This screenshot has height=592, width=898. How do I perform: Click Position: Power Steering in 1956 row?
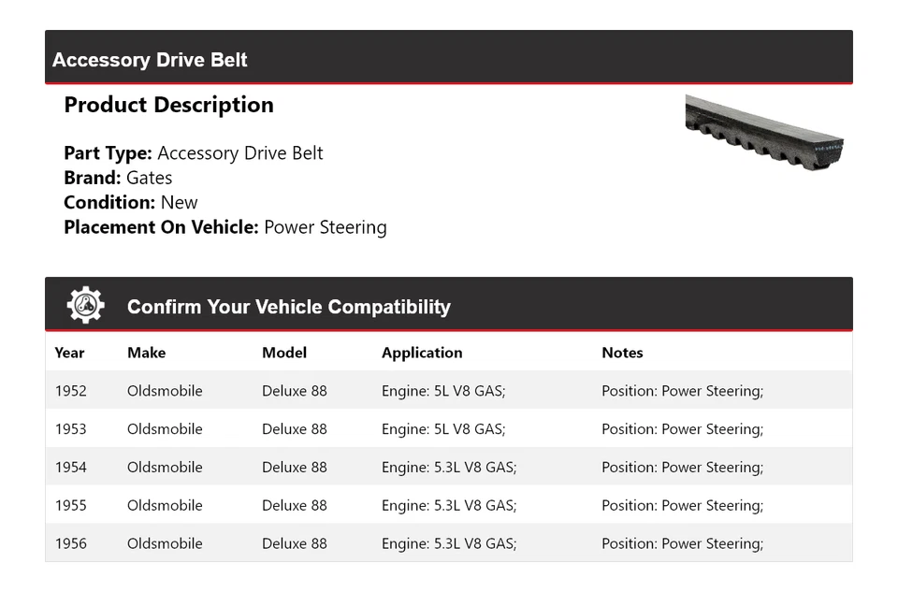[x=682, y=544]
